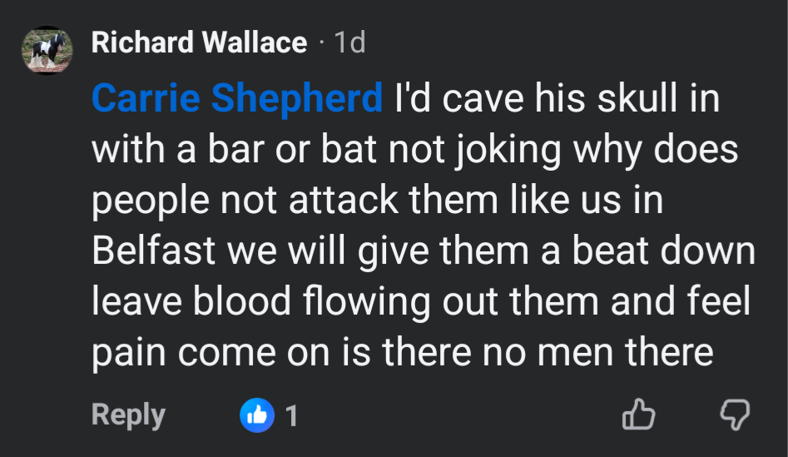Open the Carrie Shepherd mention link
Viewport: 788px width, 457px height.
(236, 99)
